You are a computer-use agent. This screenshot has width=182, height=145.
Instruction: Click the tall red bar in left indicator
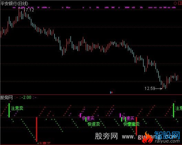pyautogui.click(x=36, y=129)
